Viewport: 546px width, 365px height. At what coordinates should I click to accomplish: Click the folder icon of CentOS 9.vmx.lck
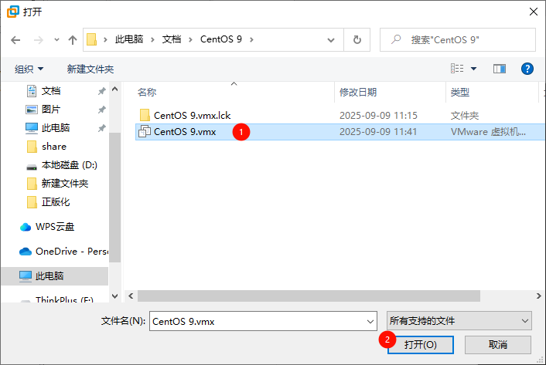(145, 115)
